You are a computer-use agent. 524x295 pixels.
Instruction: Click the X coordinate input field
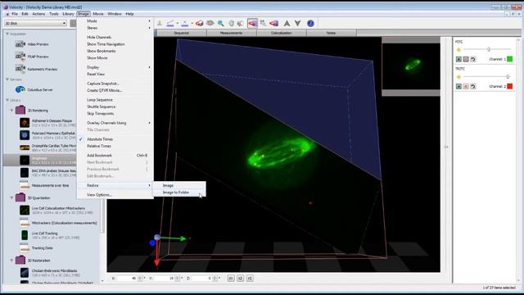click(x=127, y=279)
